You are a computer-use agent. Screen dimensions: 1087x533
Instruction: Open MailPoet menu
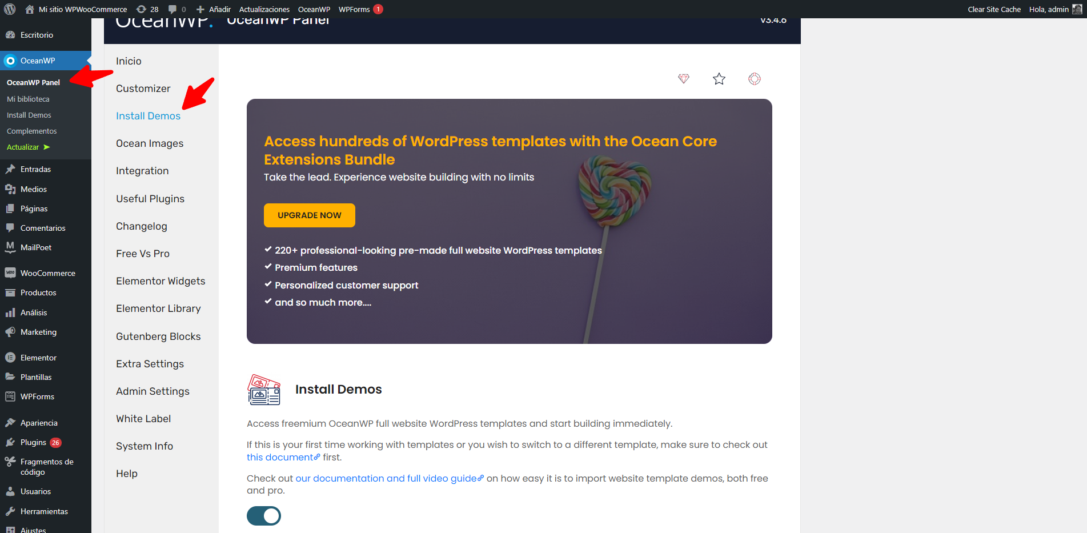(36, 247)
